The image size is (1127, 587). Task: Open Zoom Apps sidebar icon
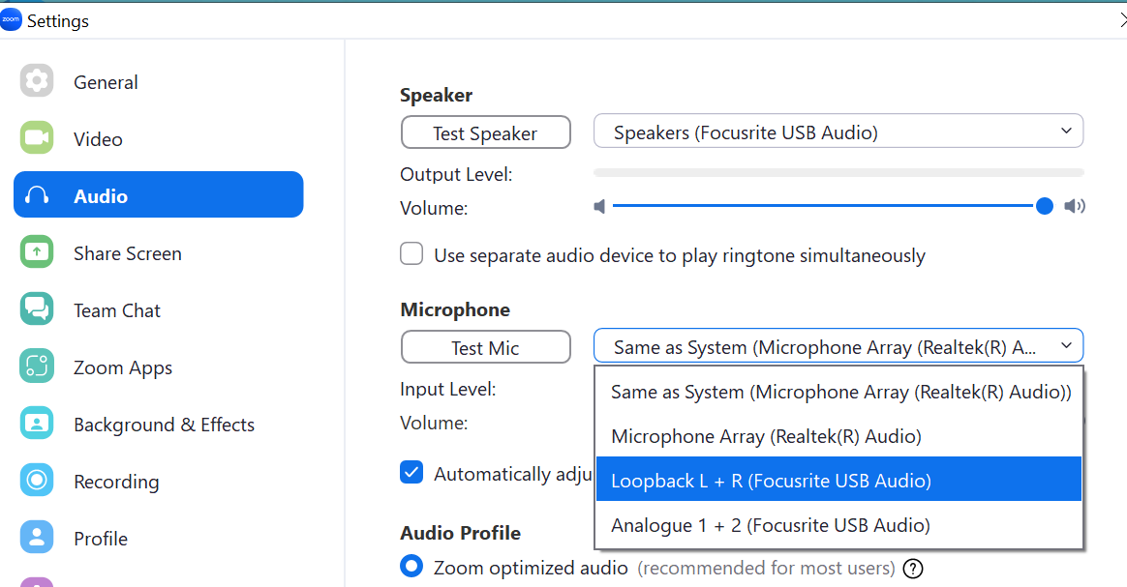coord(37,366)
